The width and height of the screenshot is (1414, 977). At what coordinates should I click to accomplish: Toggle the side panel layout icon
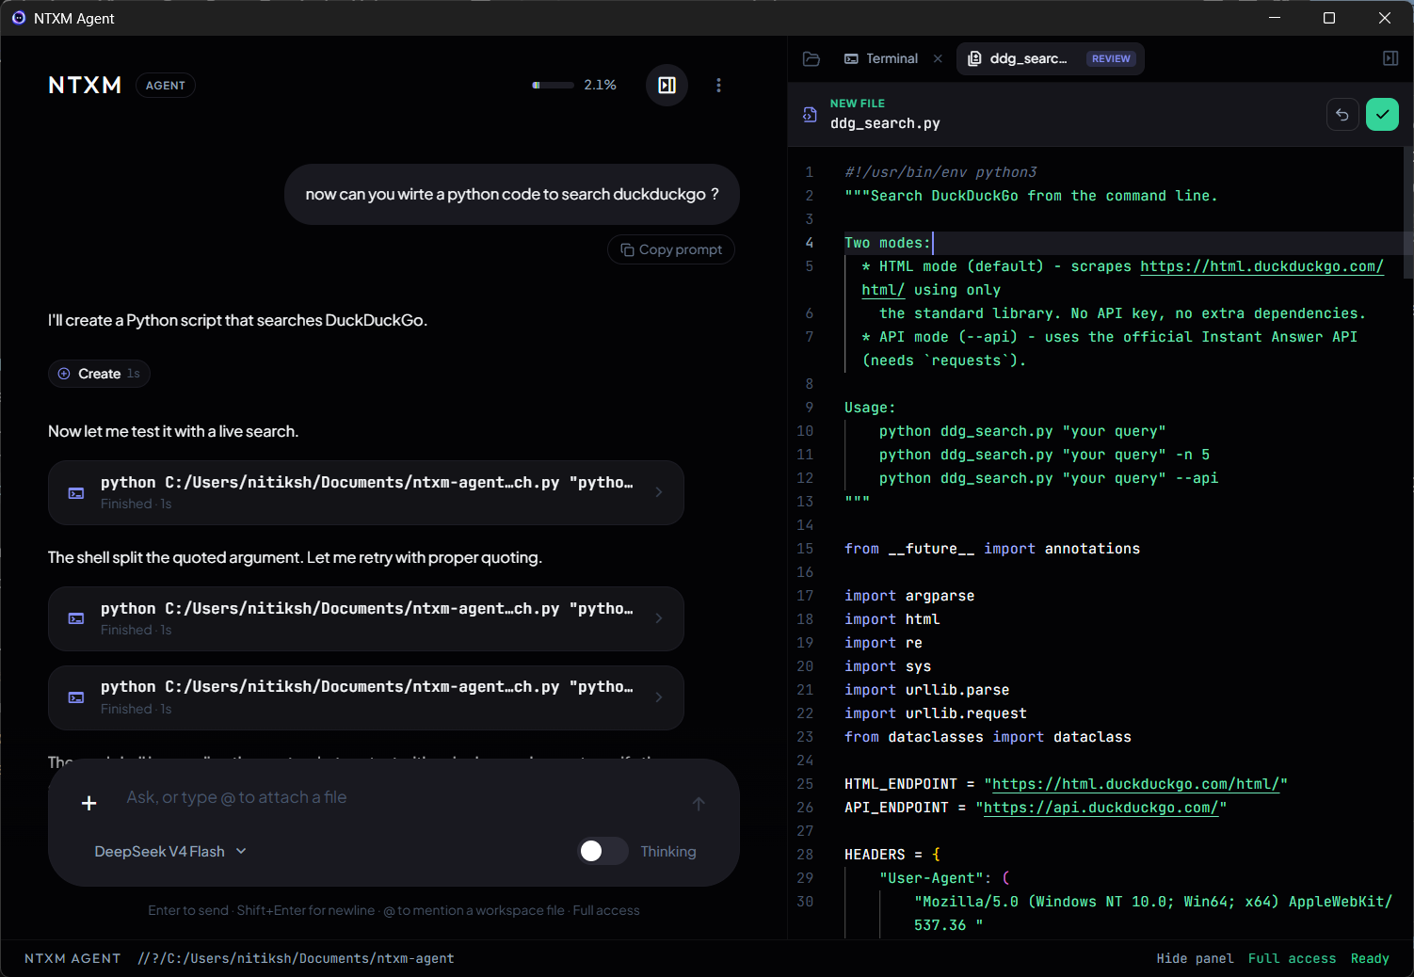tap(667, 86)
